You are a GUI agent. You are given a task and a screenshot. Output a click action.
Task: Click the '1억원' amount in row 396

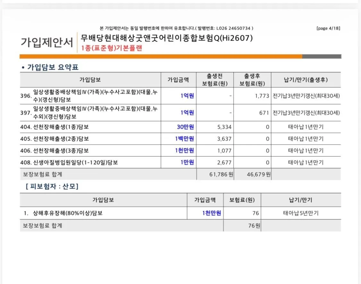coord(187,96)
